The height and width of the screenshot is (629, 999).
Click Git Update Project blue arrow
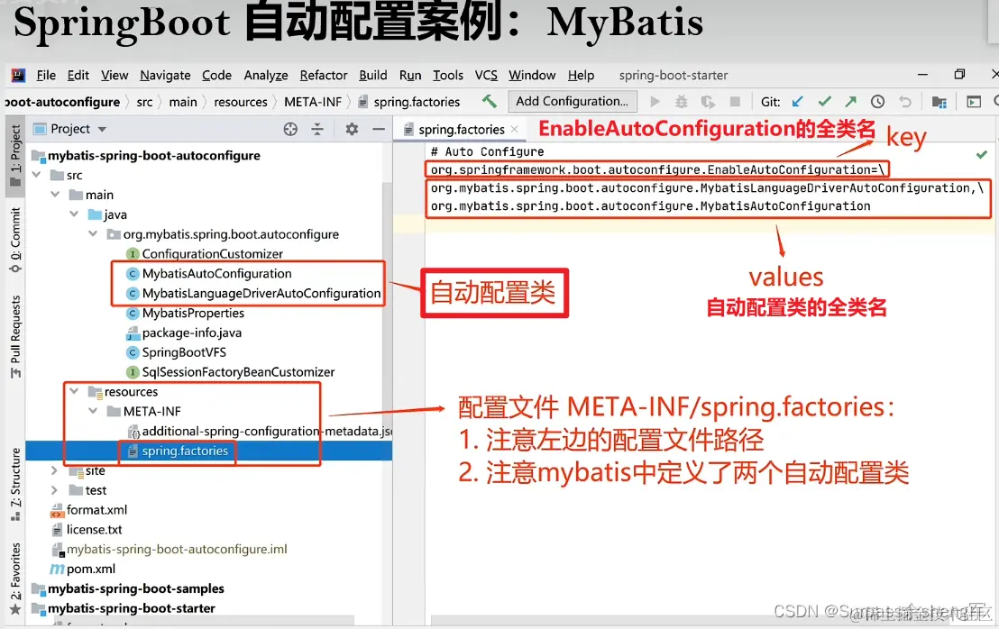(797, 101)
